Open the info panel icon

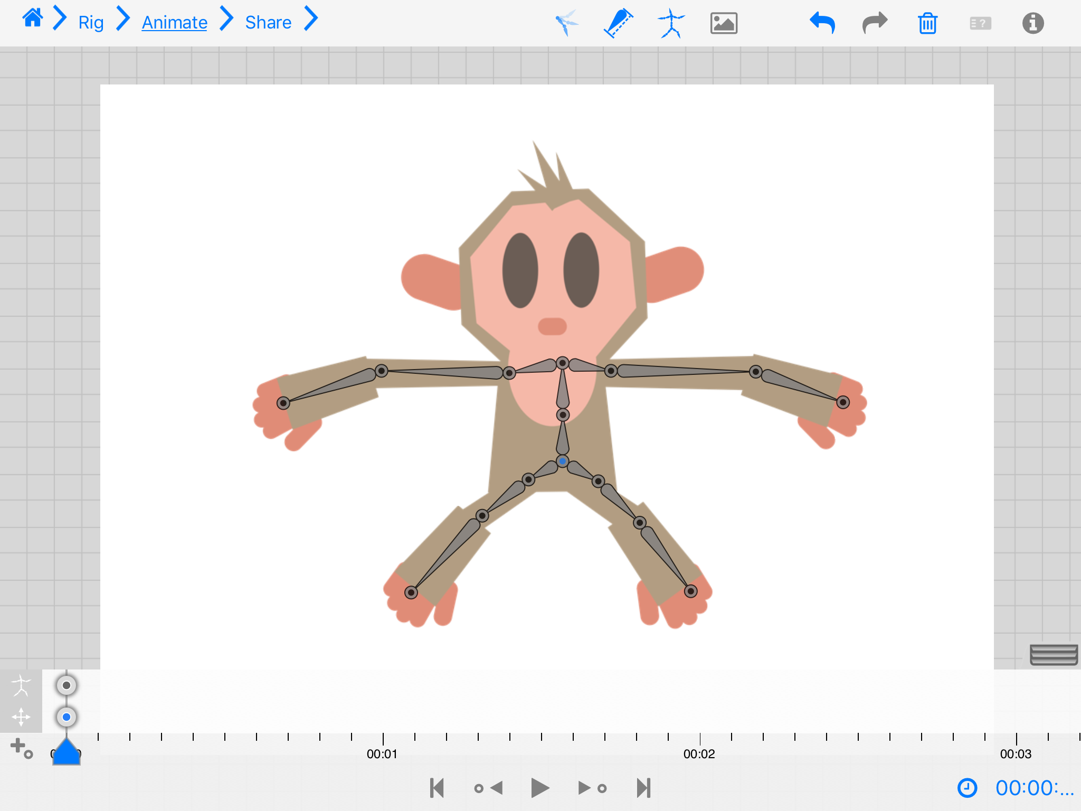pyautogui.click(x=1032, y=23)
